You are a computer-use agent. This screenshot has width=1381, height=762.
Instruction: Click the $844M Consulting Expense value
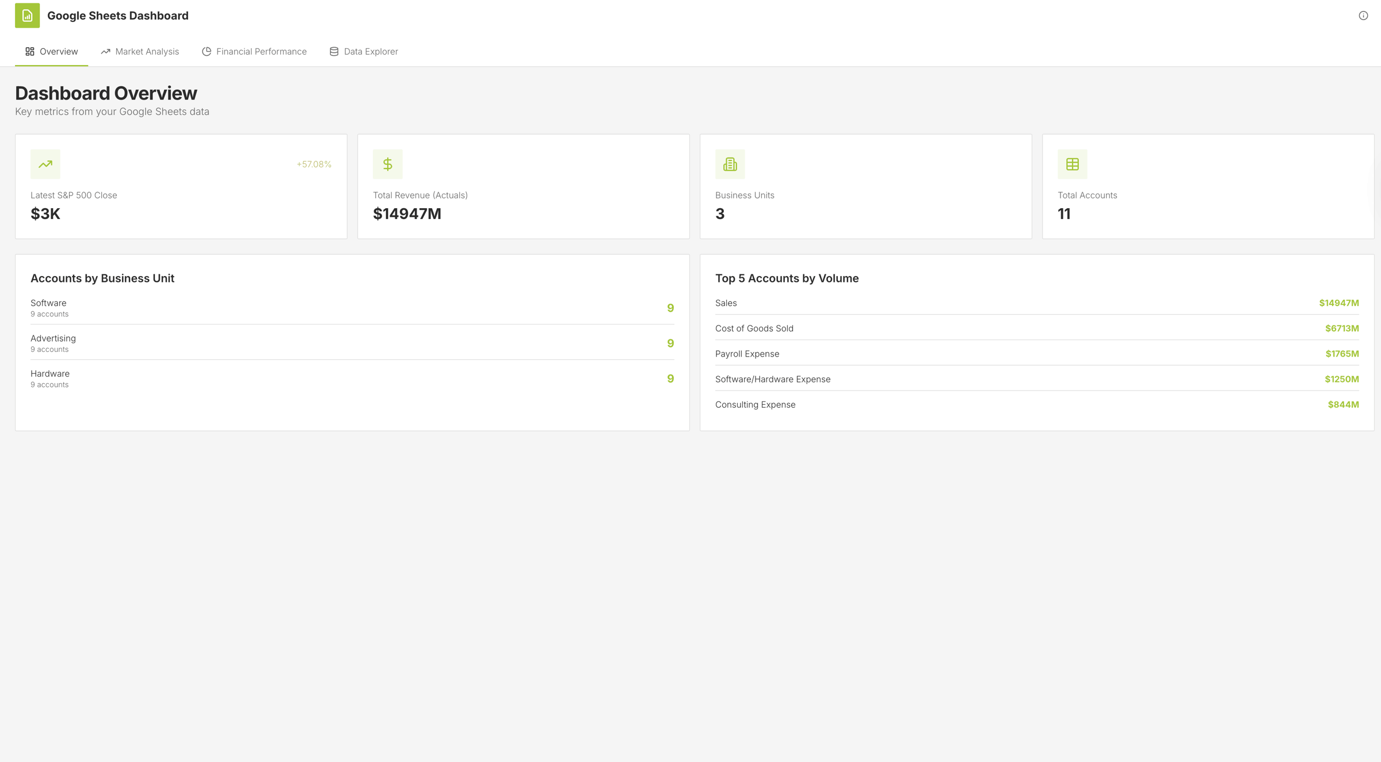click(x=1343, y=405)
